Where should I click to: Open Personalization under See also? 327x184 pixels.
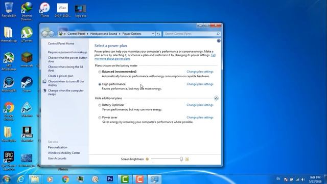tap(58, 147)
